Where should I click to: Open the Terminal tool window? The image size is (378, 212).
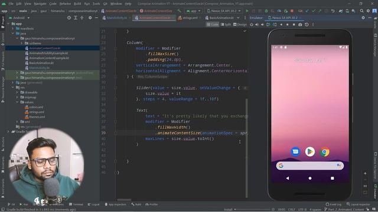(x=76, y=204)
